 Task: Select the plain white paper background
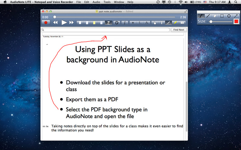[x=80, y=23]
